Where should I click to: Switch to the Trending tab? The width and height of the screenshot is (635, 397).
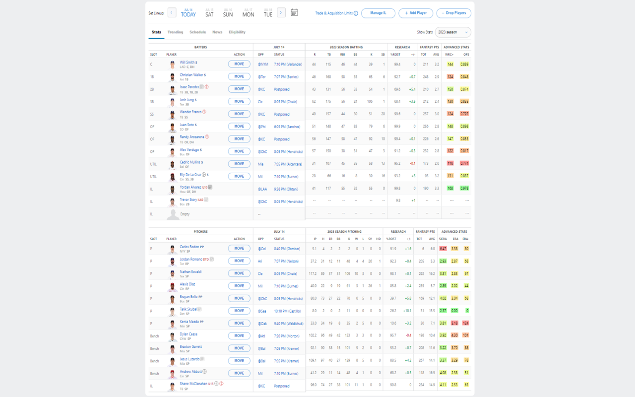click(x=175, y=32)
